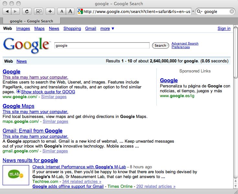The height and width of the screenshot is (194, 238).
Task: Open 'Gmail: Email from Google' result
Action: [32, 131]
